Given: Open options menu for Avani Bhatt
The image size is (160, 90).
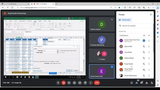Looking at the screenshot, I should (x=149, y=52).
